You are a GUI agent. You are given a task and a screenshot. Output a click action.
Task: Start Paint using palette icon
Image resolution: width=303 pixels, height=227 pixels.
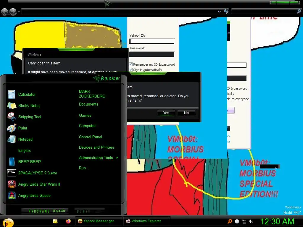(12, 128)
